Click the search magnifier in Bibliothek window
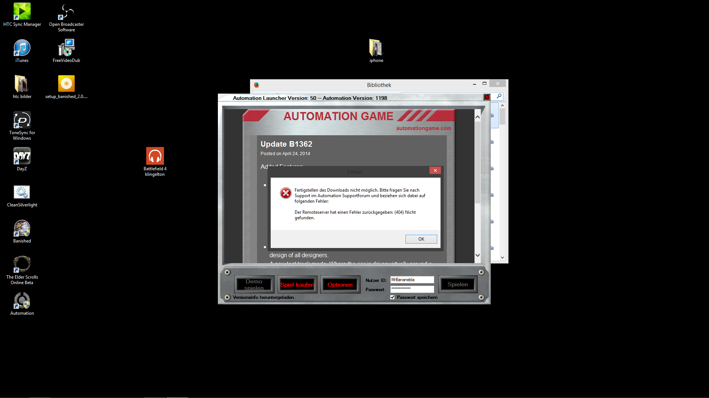709x398 pixels. coord(499,96)
